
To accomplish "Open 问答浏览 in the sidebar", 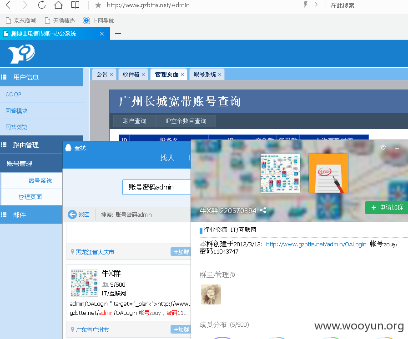I will pyautogui.click(x=16, y=127).
